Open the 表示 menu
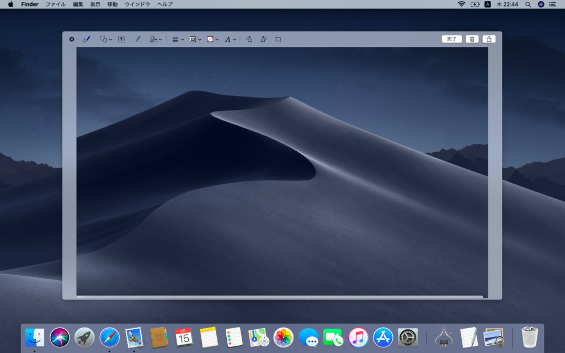This screenshot has width=565, height=353. pyautogui.click(x=95, y=4)
